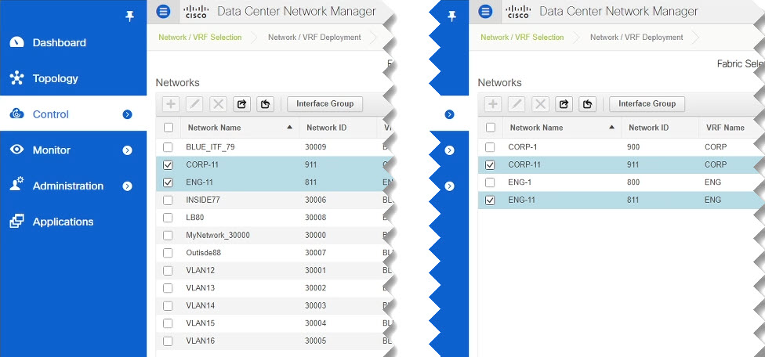
Task: Expand the Administration submenu chevron beside Administration label
Action: click(127, 186)
